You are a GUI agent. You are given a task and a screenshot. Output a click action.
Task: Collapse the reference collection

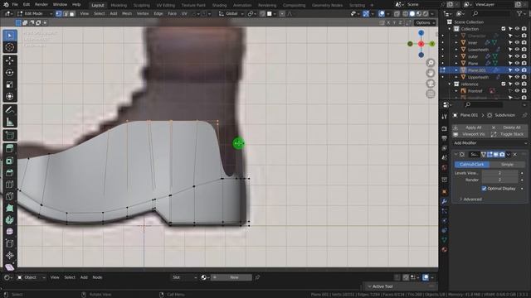point(450,84)
